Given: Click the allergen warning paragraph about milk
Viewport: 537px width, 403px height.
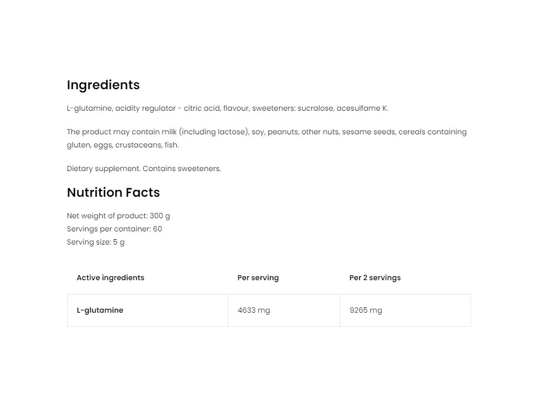Looking at the screenshot, I should (x=267, y=139).
